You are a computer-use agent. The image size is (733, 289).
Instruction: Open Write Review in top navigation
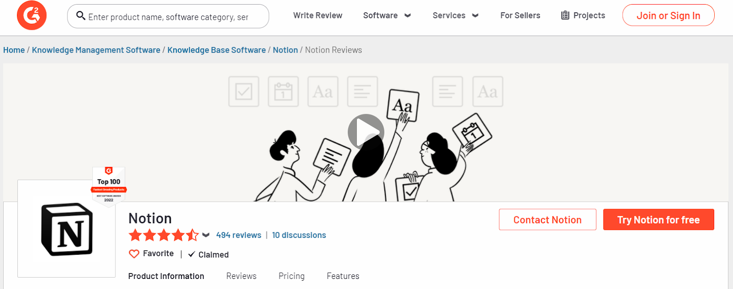(317, 16)
